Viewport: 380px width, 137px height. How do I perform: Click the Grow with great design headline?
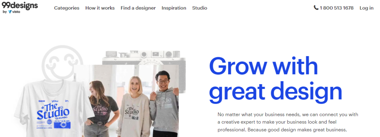click(276, 79)
